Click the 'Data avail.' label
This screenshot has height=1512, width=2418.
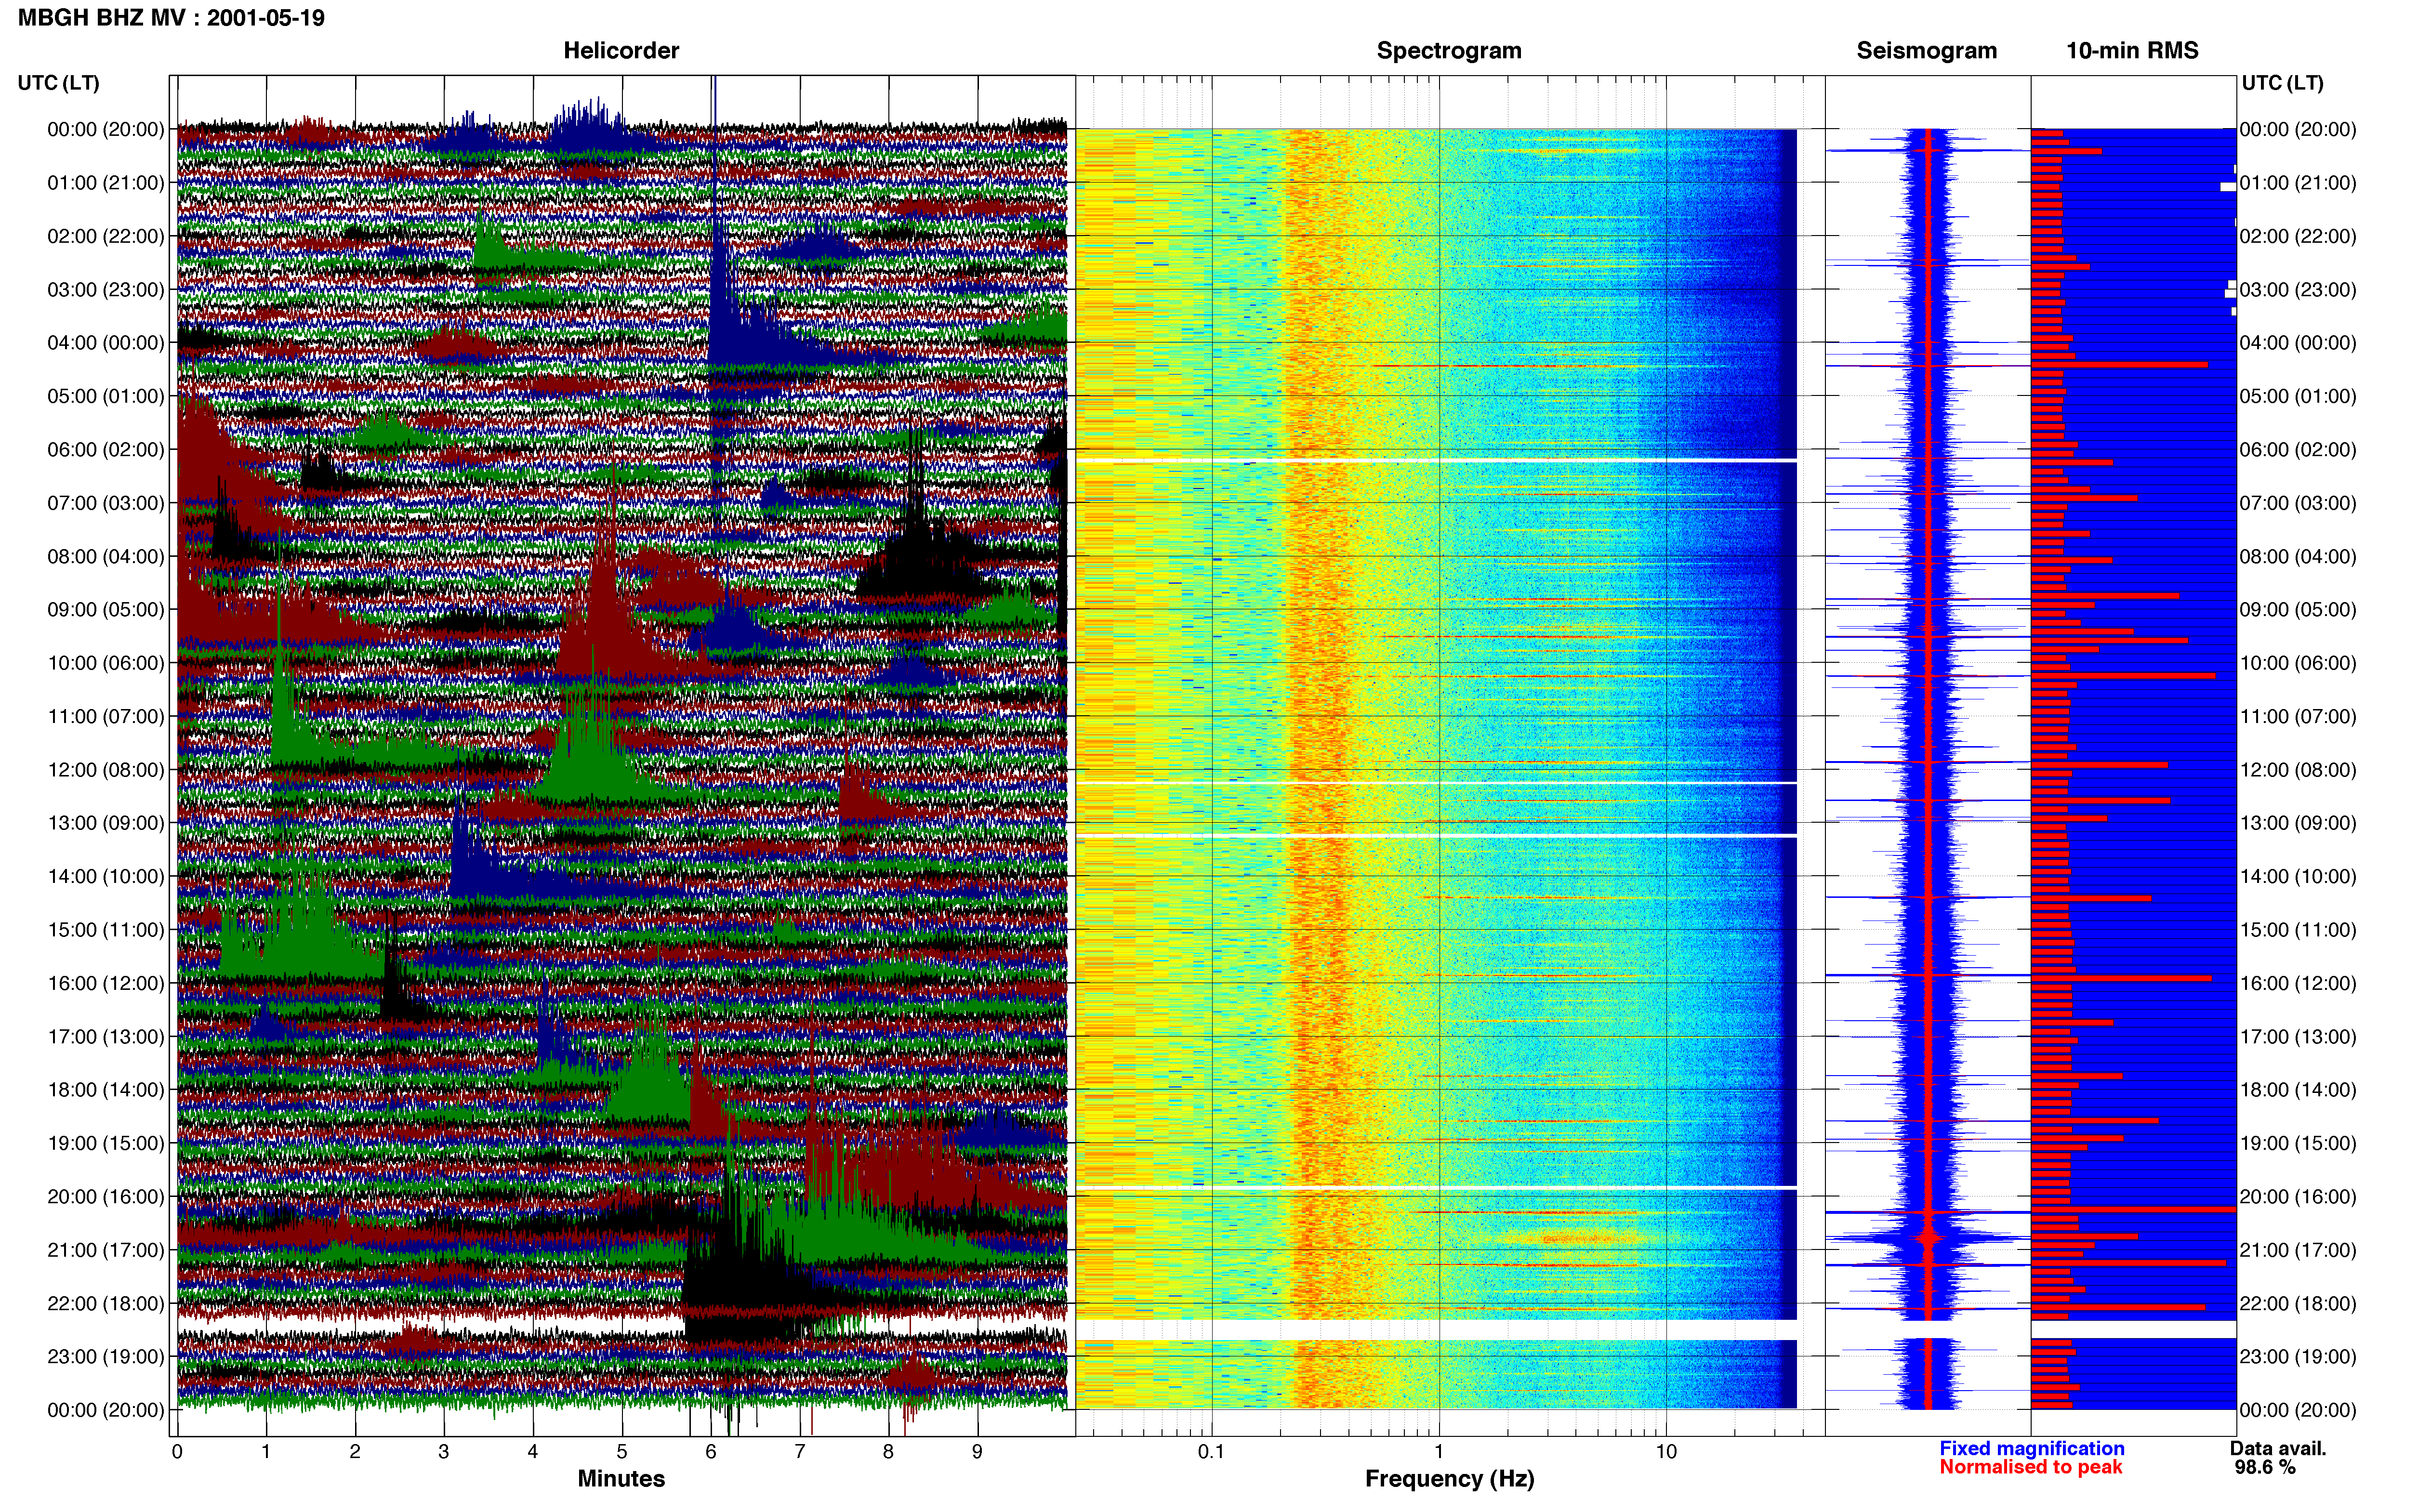tap(2278, 1449)
